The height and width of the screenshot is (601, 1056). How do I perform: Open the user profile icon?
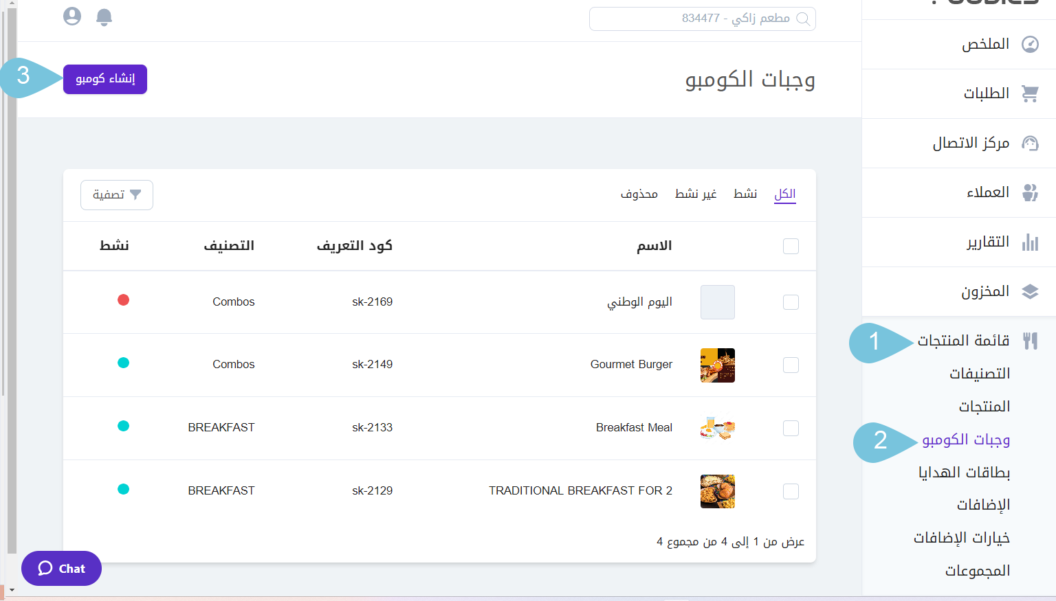pyautogui.click(x=72, y=16)
